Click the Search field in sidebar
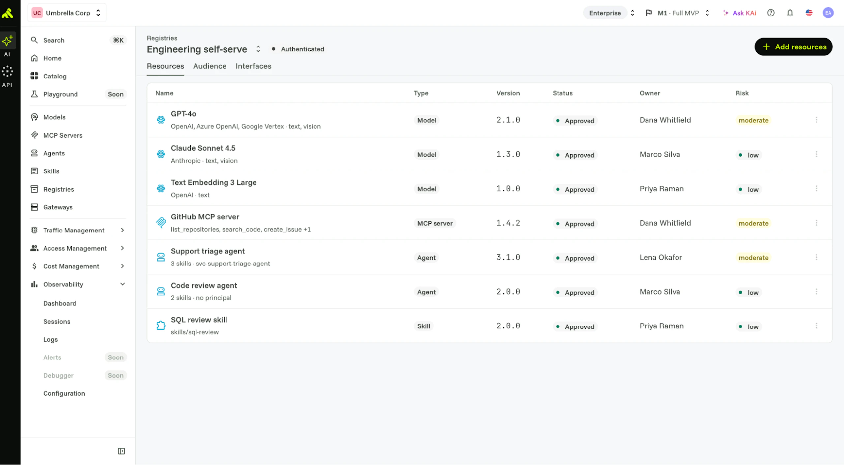The height and width of the screenshot is (465, 844). pos(78,40)
